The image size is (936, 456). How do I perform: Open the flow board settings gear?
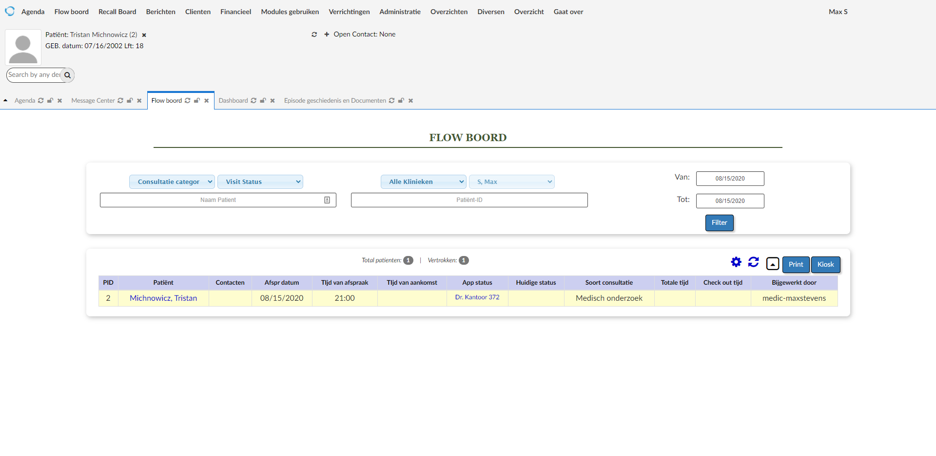pyautogui.click(x=736, y=262)
